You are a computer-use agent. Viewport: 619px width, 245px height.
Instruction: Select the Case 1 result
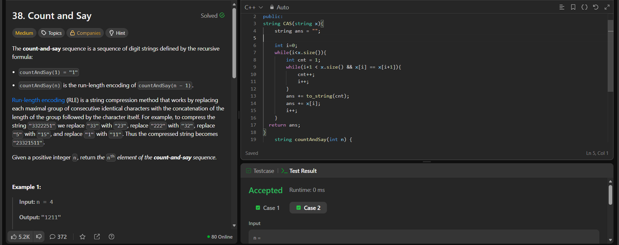coord(267,207)
